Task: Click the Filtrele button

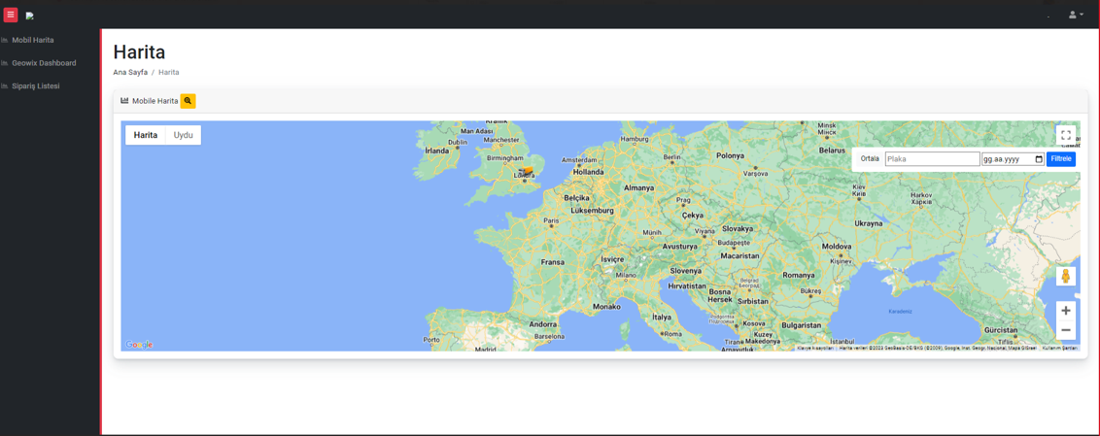Action: point(1061,159)
